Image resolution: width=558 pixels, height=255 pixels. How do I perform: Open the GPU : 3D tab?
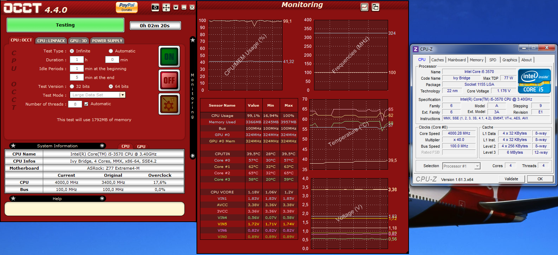pos(78,41)
